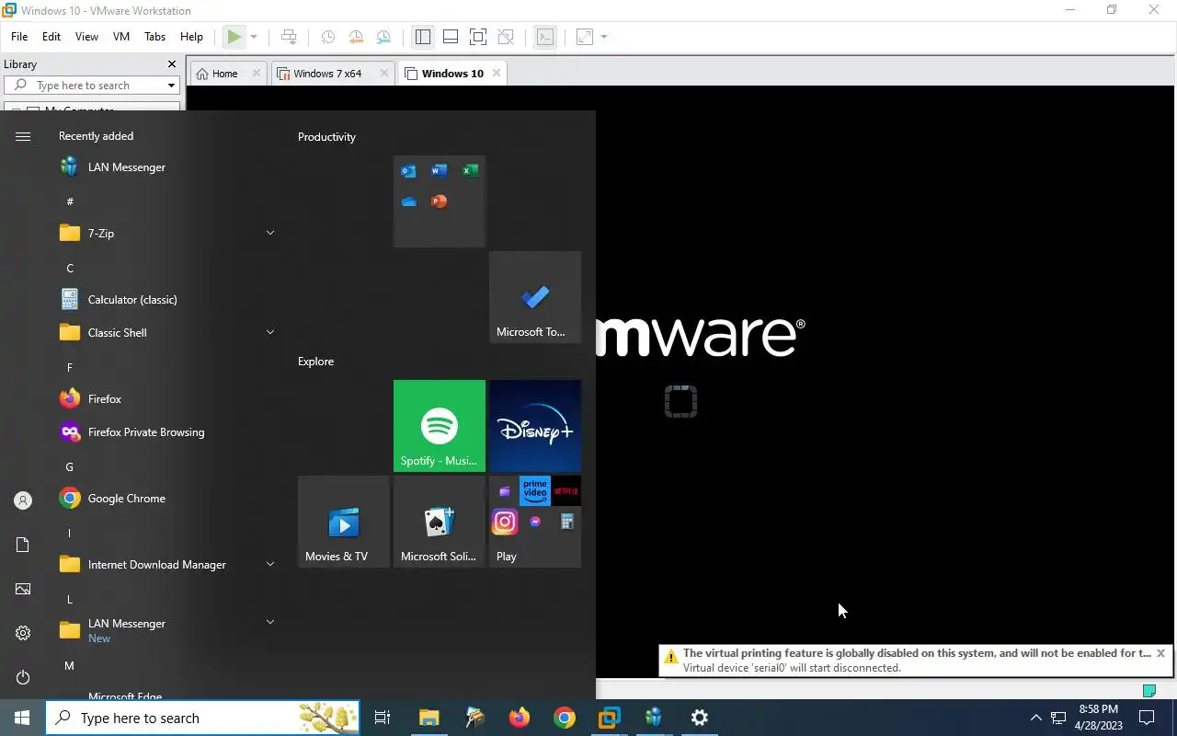
Task: Open the Tabs menu
Action: click(x=154, y=37)
